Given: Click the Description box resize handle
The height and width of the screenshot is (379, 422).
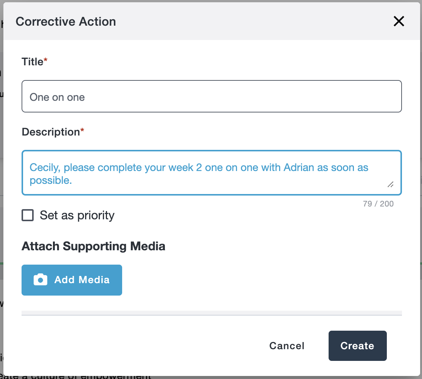Looking at the screenshot, I should (390, 184).
